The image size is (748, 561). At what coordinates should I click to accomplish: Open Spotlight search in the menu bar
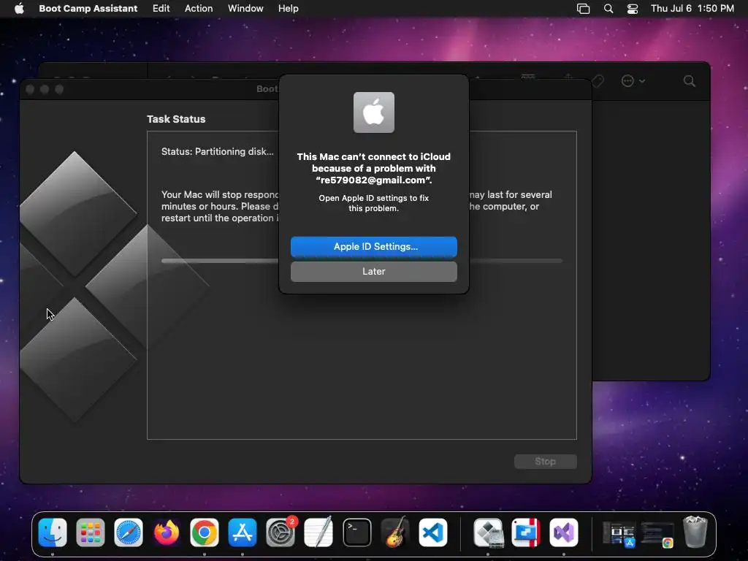(608, 9)
